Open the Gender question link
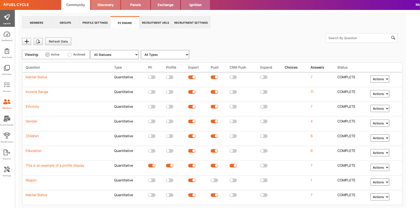Image resolution: width=420 pixels, height=208 pixels. pos(31,121)
